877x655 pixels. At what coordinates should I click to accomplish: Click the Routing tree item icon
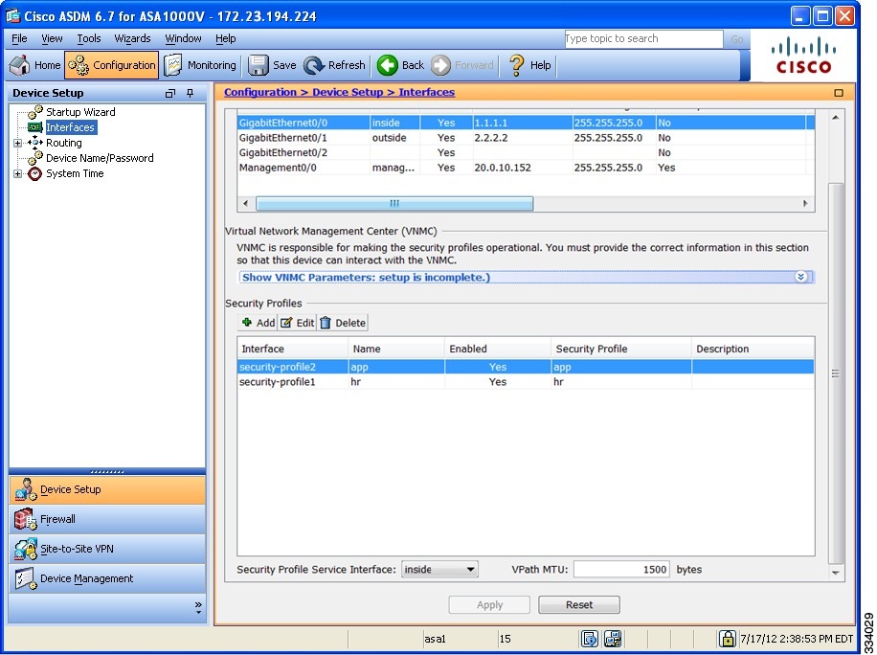(34, 143)
